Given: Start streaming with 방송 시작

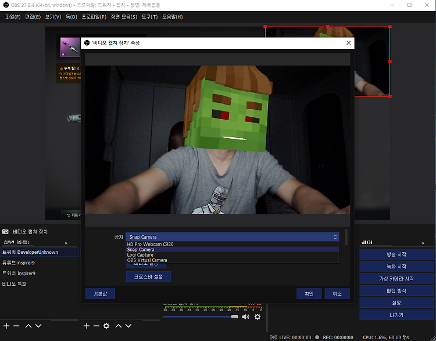Looking at the screenshot, I should click(x=396, y=254).
